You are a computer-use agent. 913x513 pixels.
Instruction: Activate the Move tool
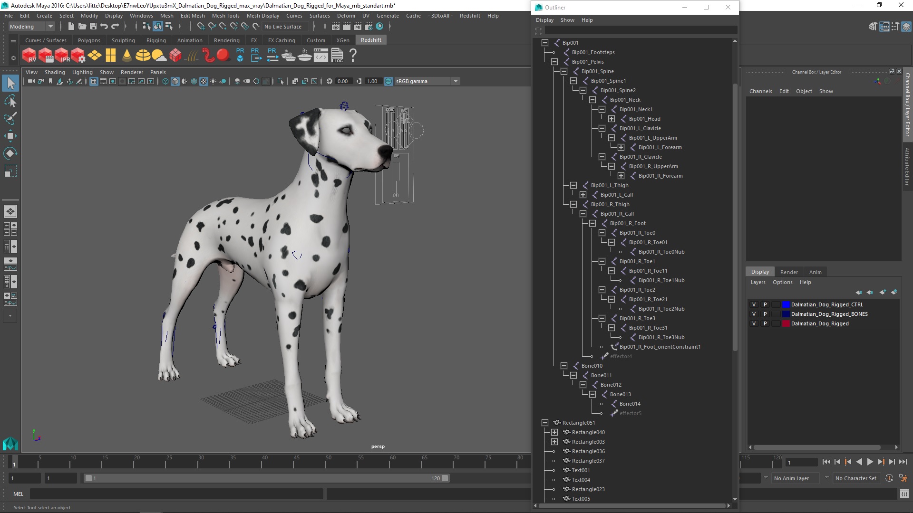[10, 136]
